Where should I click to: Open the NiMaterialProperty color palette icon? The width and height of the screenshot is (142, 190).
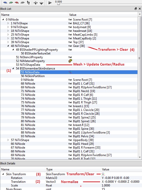(x=70, y=61)
